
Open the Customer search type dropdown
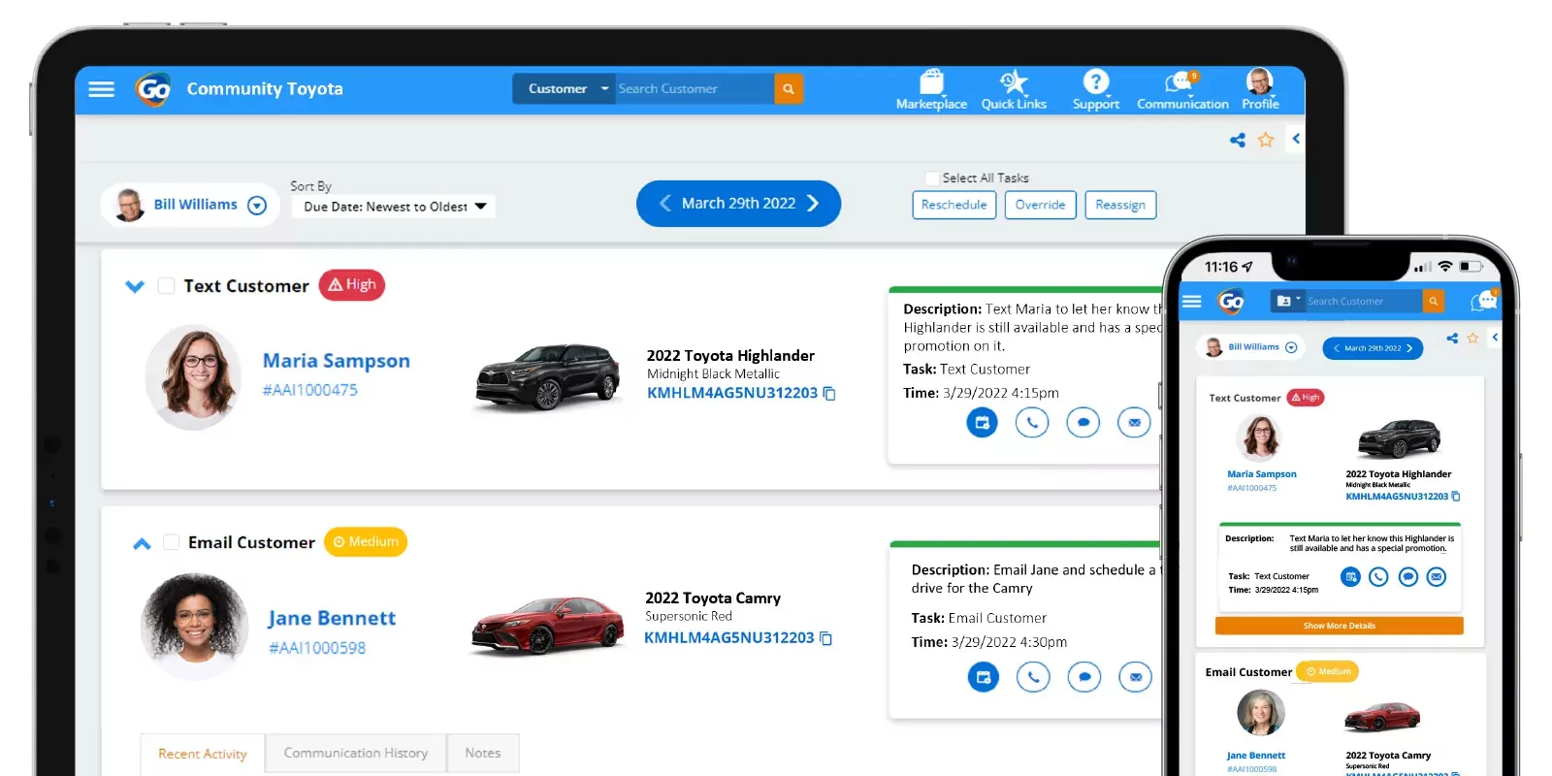point(564,88)
